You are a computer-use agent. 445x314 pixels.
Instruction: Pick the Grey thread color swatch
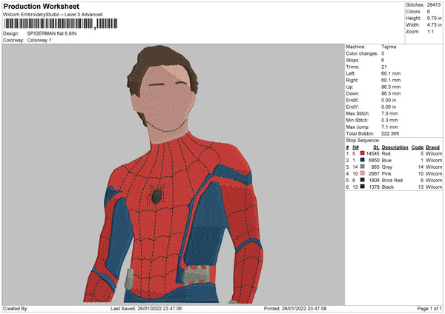coord(362,167)
